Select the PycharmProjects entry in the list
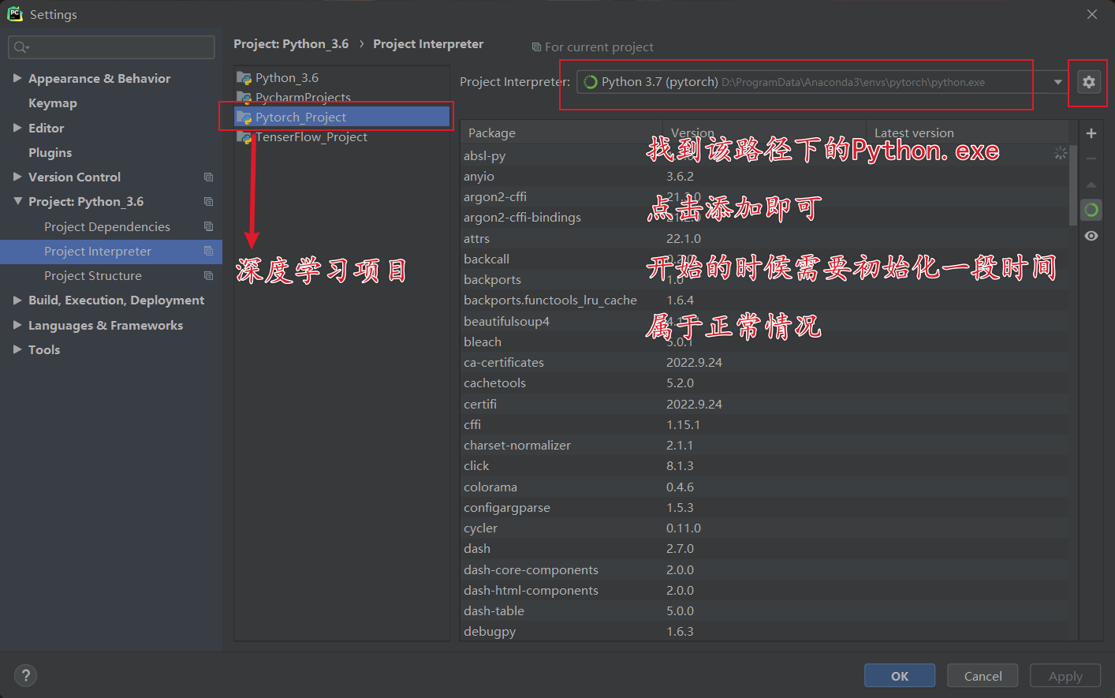 click(x=342, y=98)
